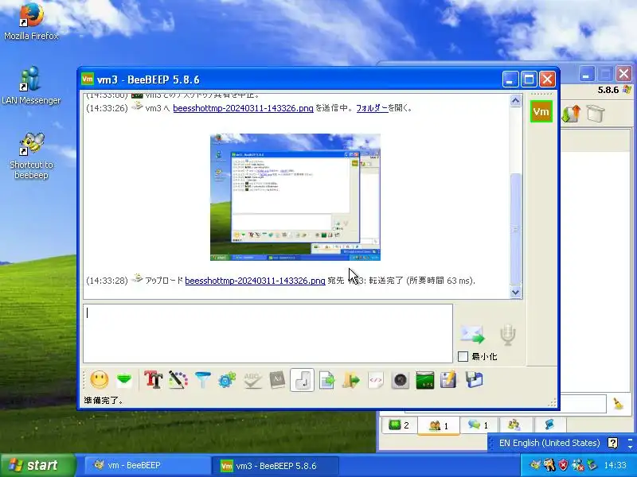
Task: Click the save chat notepad icon
Action: (x=448, y=380)
